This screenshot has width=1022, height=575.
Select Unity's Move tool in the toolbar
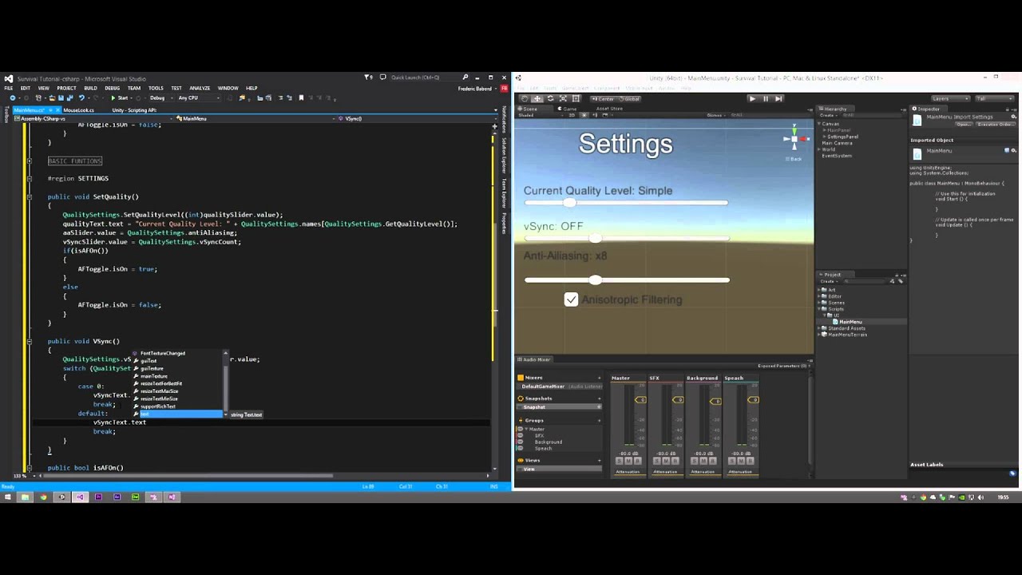pyautogui.click(x=537, y=98)
